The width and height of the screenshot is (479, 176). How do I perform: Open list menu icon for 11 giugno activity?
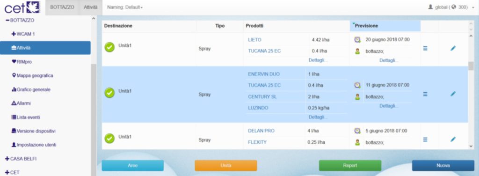tap(425, 94)
